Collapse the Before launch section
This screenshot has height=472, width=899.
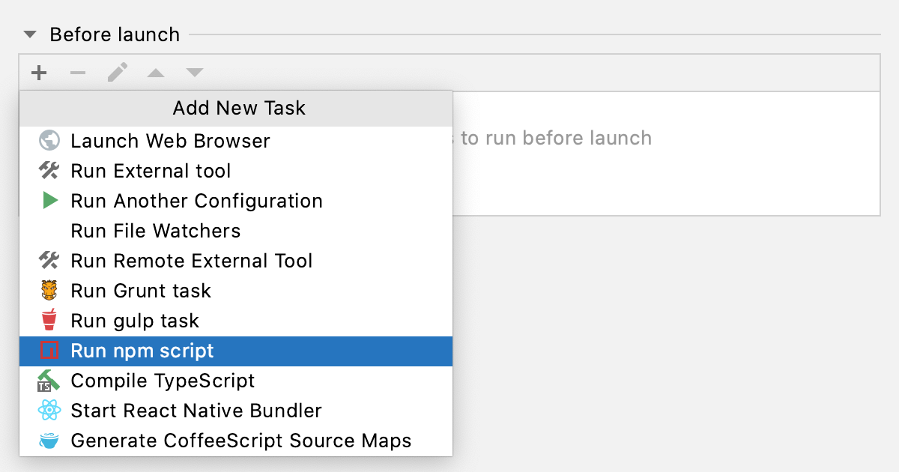point(28,34)
